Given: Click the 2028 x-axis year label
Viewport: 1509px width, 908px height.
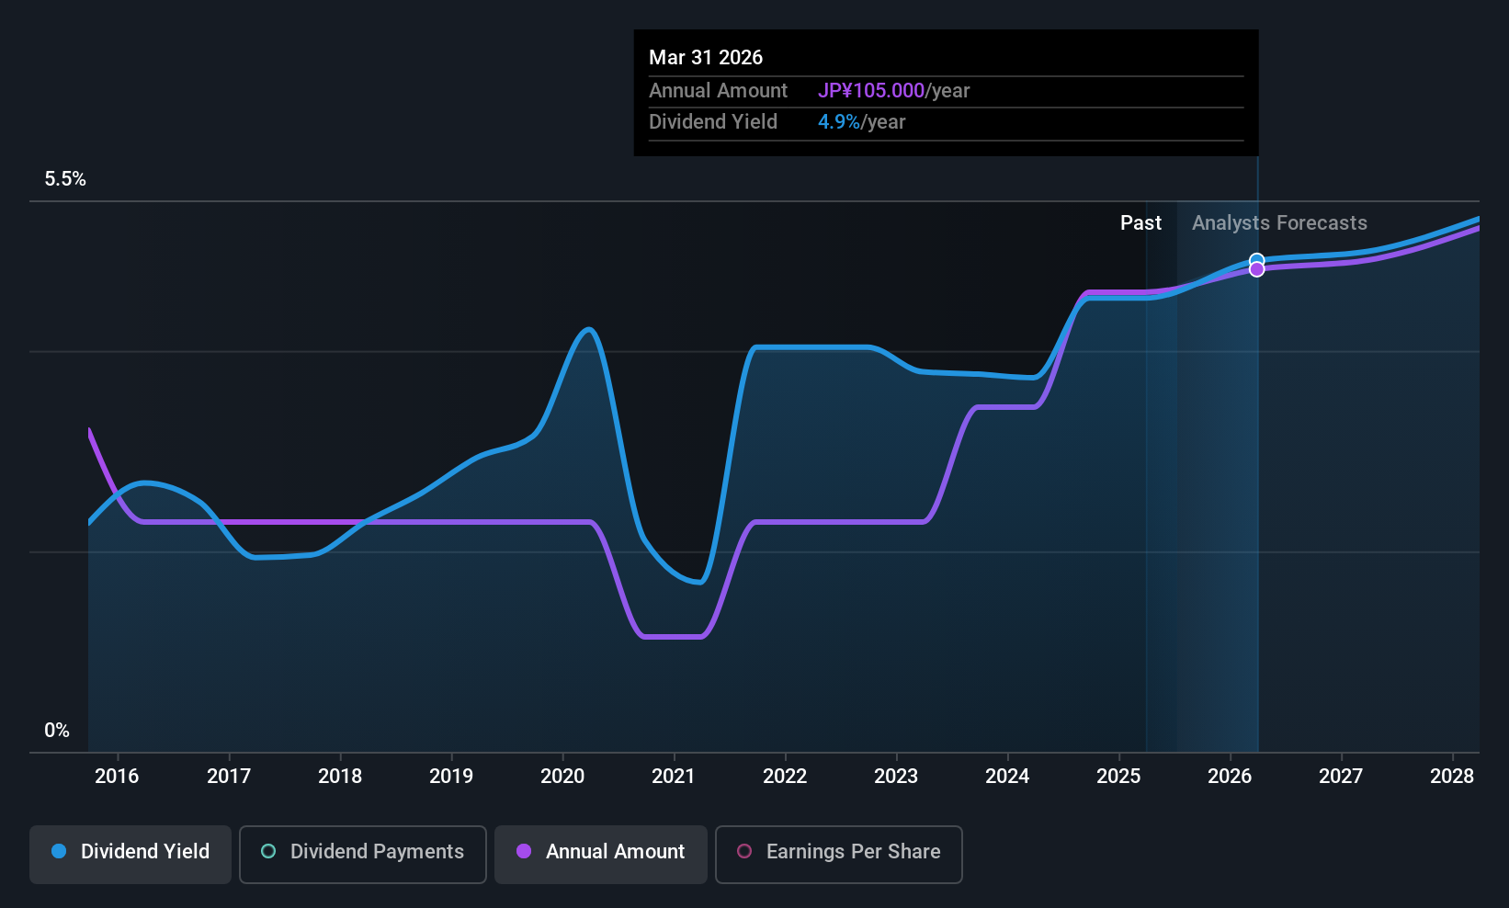Looking at the screenshot, I should click(1452, 777).
